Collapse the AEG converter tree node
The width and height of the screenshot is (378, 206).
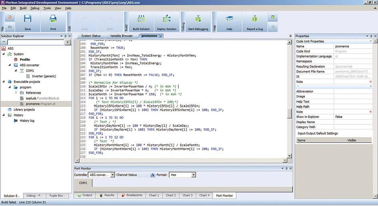pyautogui.click(x=10, y=65)
